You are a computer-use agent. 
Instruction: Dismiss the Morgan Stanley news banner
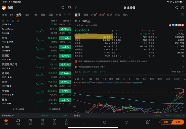point(183,61)
